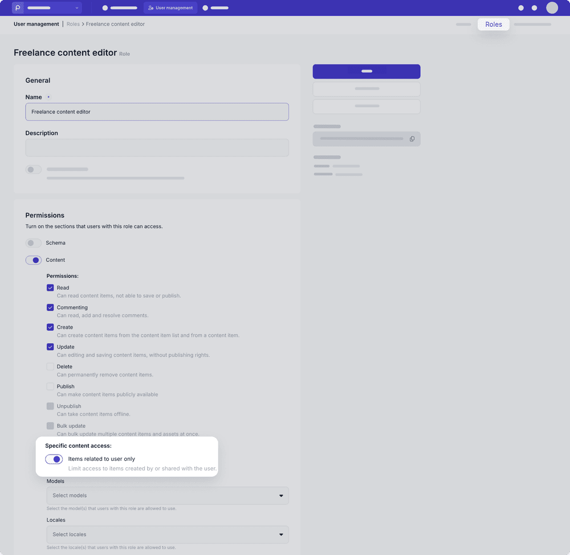Click into the Description text field
Image resolution: width=570 pixels, height=555 pixels.
157,148
